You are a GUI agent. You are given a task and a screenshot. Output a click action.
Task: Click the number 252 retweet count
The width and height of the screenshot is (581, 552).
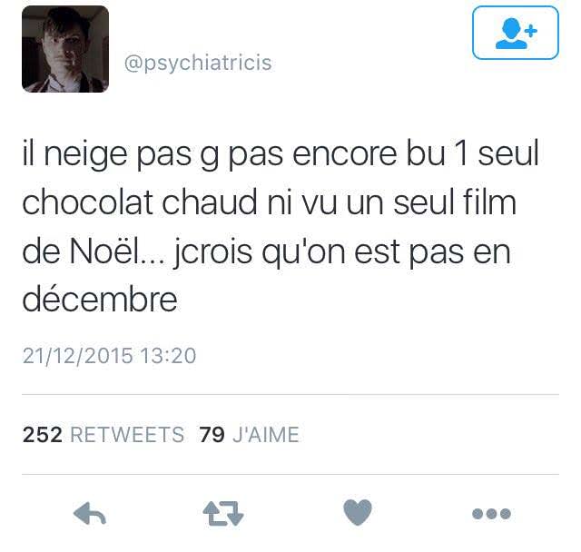[x=43, y=435]
